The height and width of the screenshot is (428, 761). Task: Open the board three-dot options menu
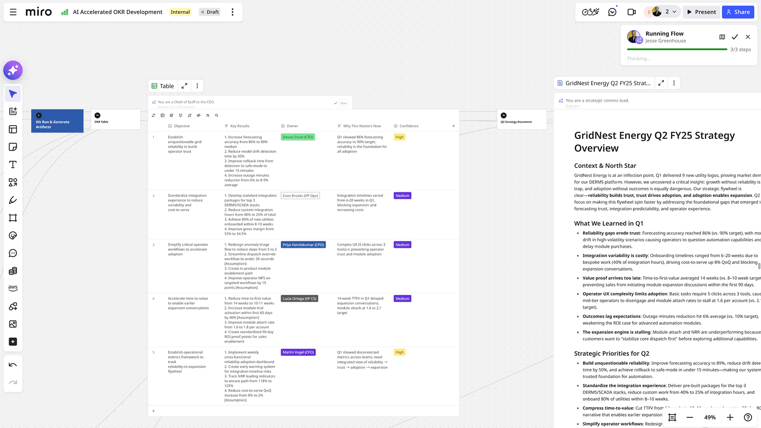click(x=233, y=12)
